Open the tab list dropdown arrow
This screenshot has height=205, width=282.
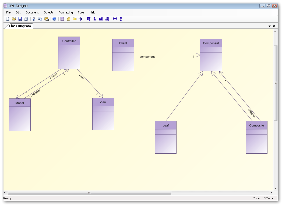[x=269, y=26]
